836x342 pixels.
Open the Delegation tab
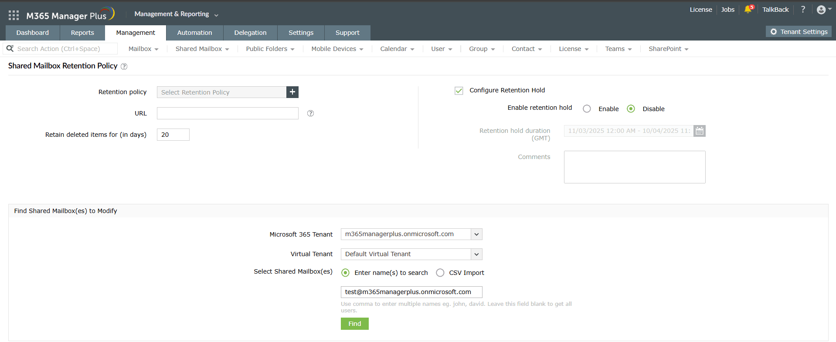tap(250, 33)
